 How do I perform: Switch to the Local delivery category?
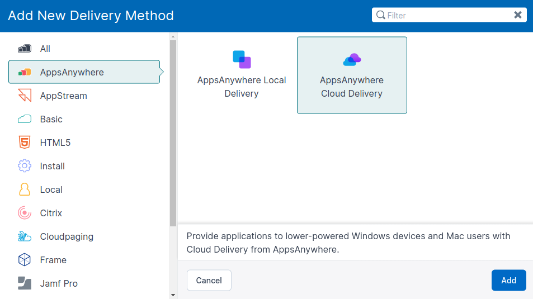51,189
